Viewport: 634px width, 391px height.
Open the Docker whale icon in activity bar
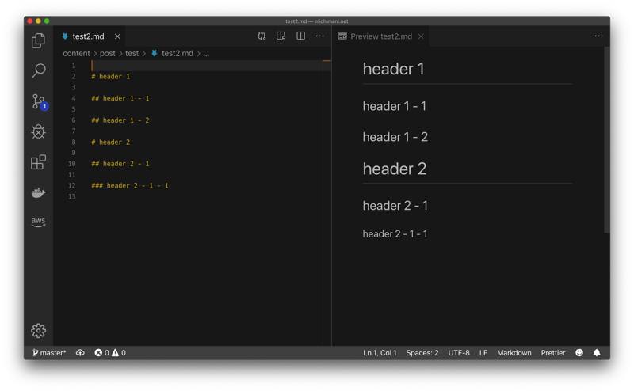(38, 192)
